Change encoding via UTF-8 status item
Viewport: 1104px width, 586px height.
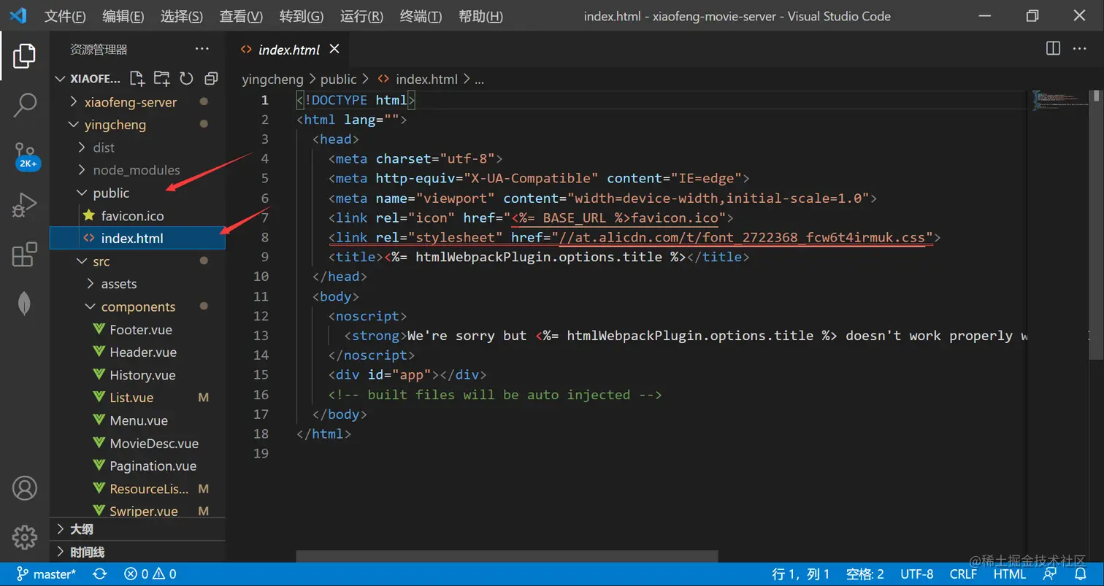[917, 574]
